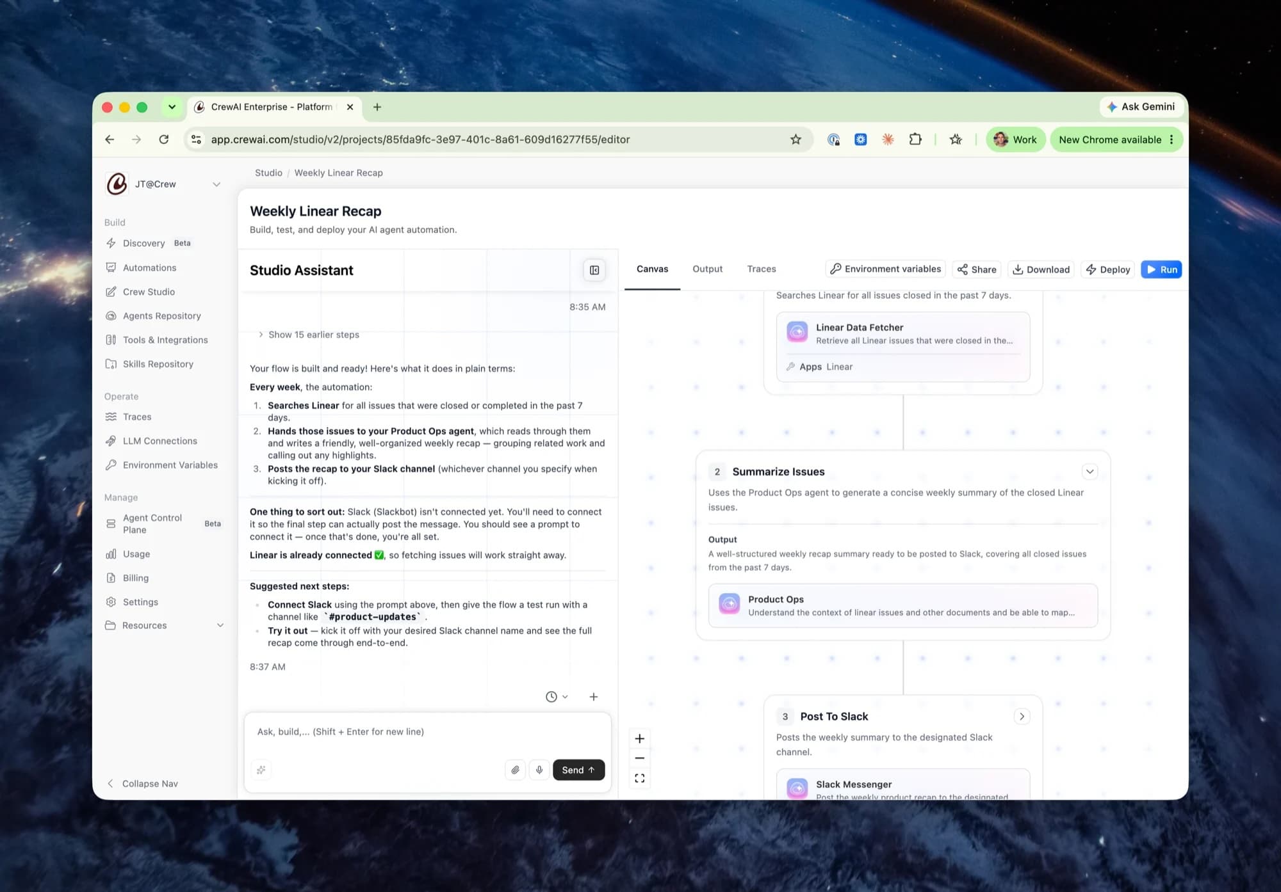This screenshot has height=892, width=1281.
Task: Switch to the Traces tab
Action: coord(762,269)
